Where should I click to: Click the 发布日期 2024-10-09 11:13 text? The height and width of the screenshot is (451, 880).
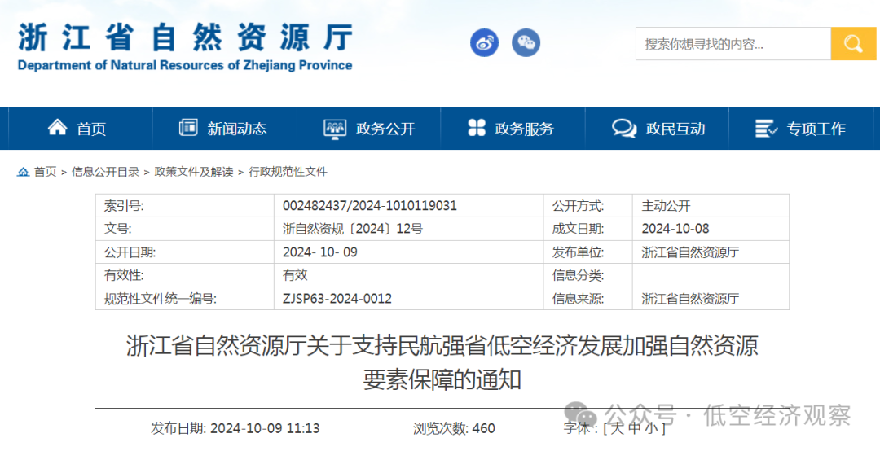235,428
